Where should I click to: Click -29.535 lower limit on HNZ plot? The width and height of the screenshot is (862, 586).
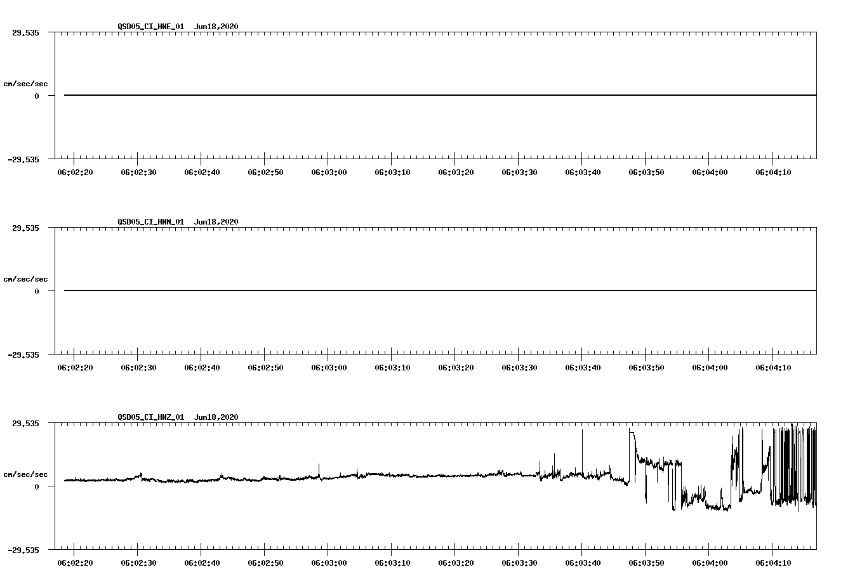click(x=23, y=550)
